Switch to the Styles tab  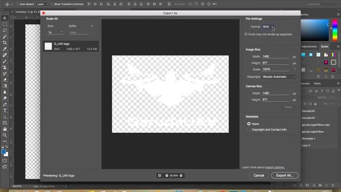pyautogui.click(x=324, y=46)
